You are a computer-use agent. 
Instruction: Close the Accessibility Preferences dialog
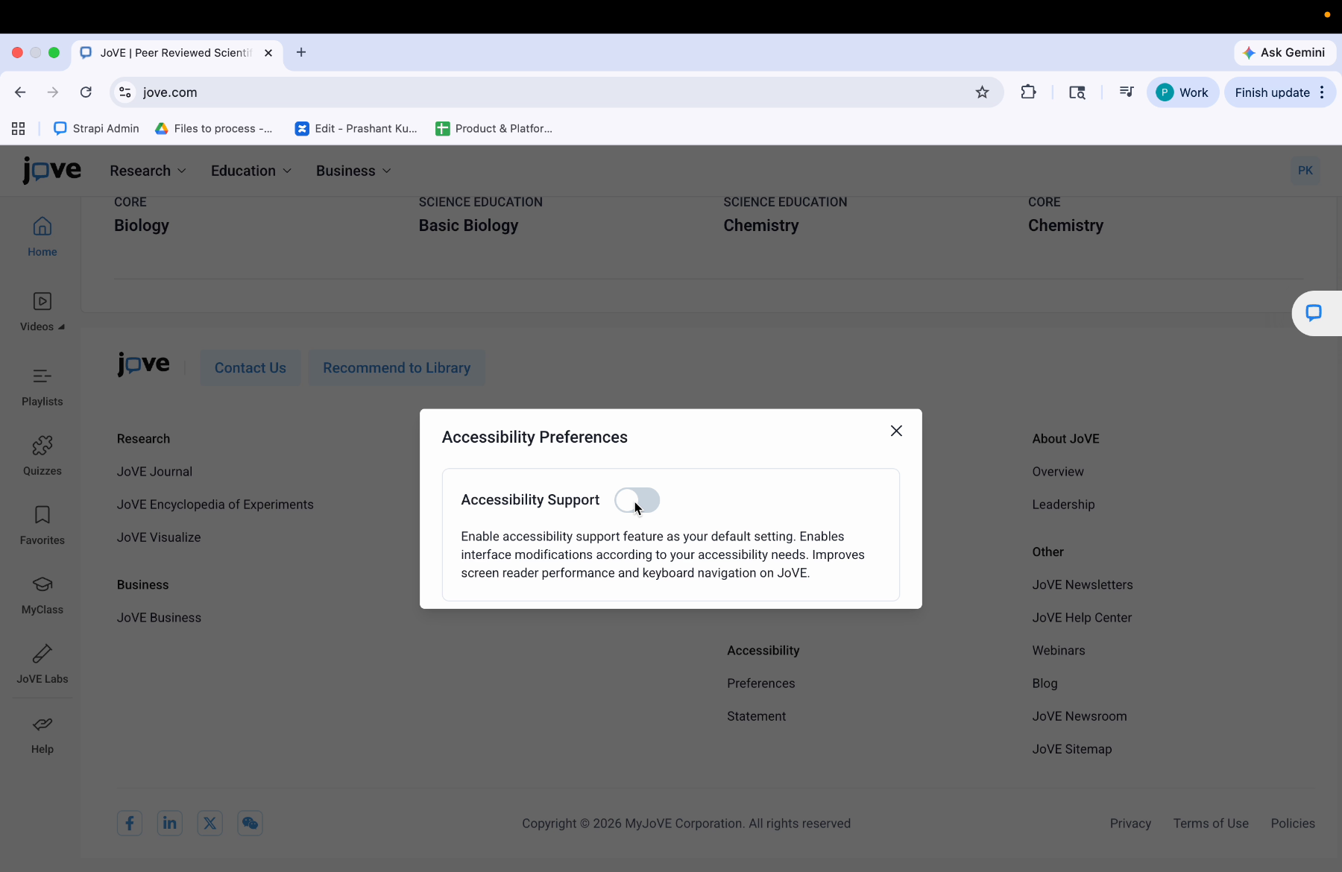(x=896, y=431)
